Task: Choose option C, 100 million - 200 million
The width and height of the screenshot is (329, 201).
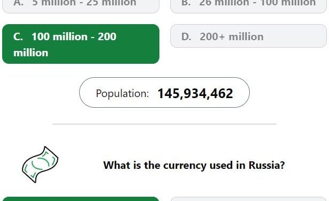Action: pyautogui.click(x=81, y=44)
